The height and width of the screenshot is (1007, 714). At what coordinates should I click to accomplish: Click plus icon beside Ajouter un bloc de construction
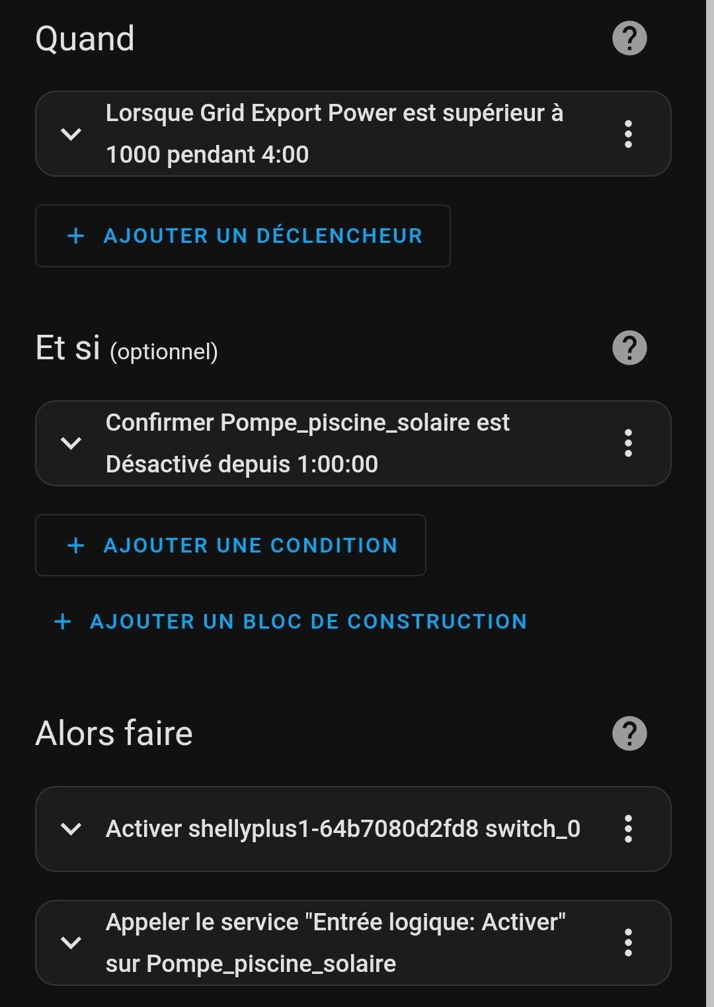[63, 622]
